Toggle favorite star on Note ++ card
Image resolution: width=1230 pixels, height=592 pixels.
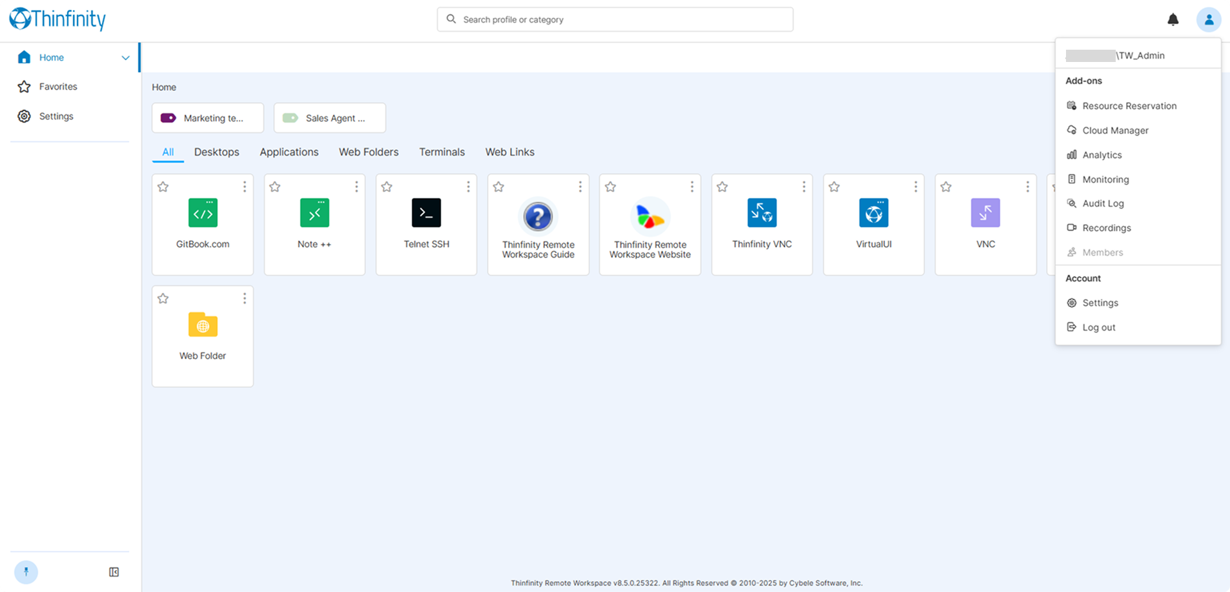[x=275, y=187]
